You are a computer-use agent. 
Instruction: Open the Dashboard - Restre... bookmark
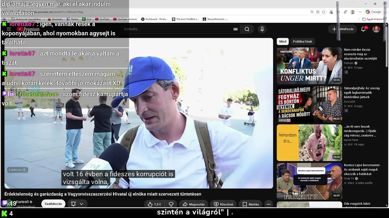pyautogui.click(x=155, y=19)
